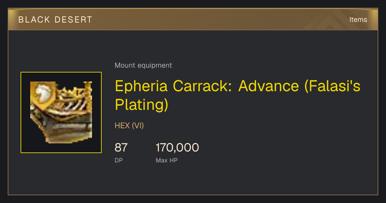Viewport: 386px width, 203px height.
Task: Open the Items section link
Action: click(x=358, y=20)
